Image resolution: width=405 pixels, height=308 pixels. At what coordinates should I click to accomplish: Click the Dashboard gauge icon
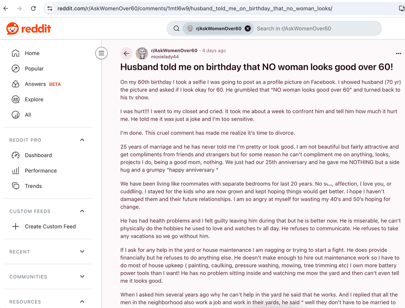tap(16, 155)
